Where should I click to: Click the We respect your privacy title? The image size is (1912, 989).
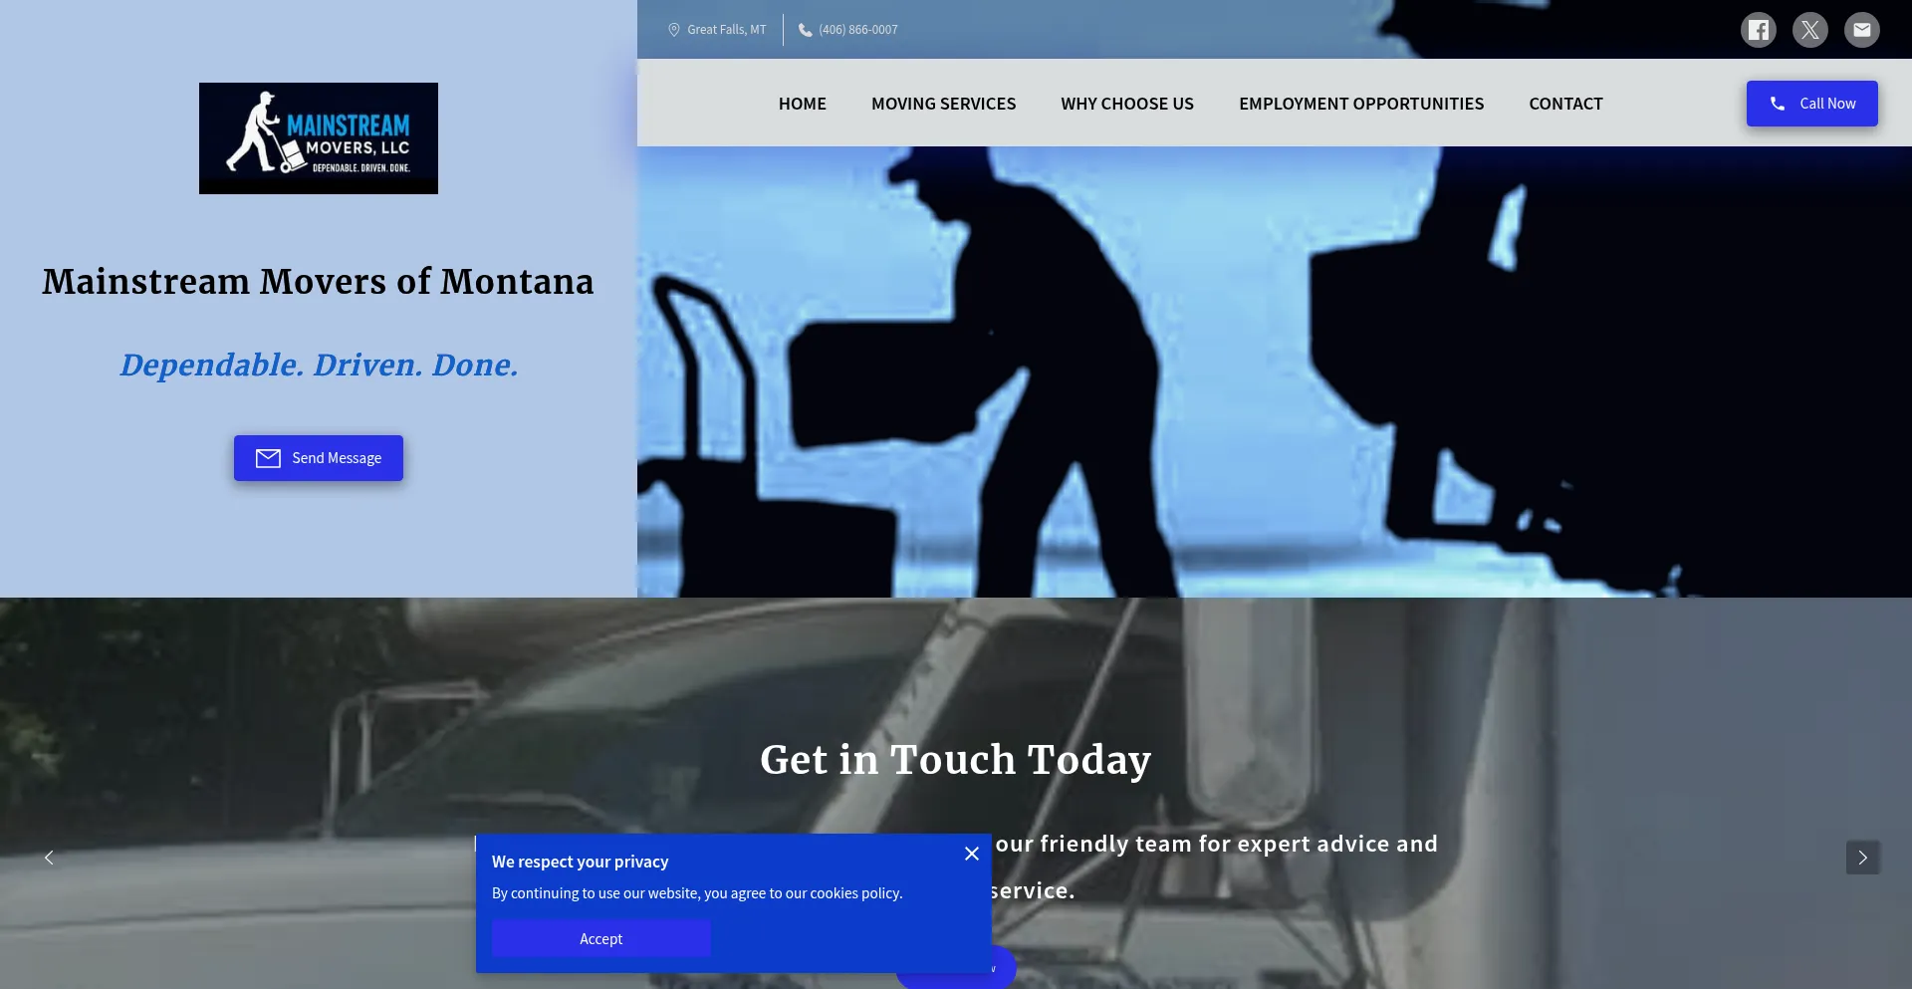click(x=581, y=862)
